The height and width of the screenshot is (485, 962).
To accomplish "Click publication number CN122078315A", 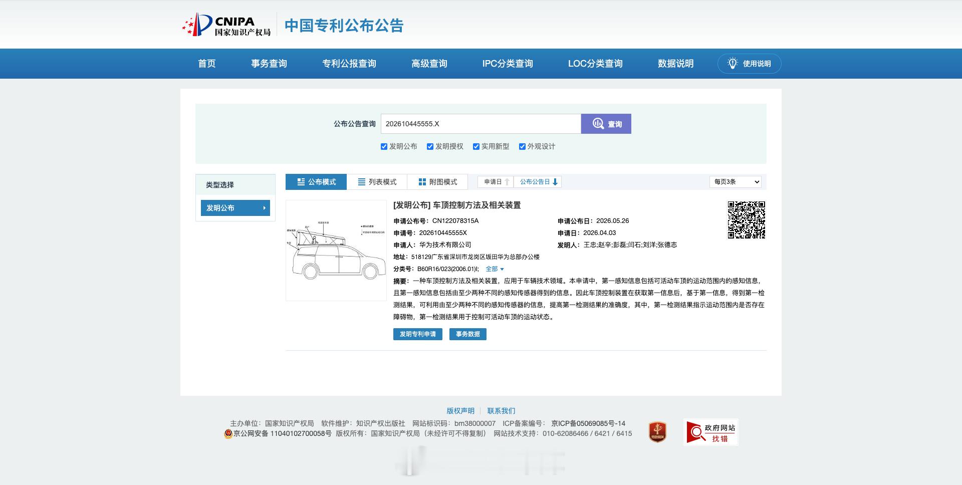I will [455, 221].
